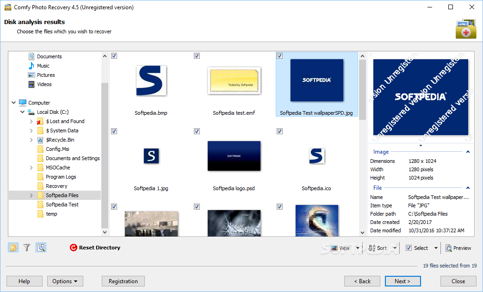Click the find file magnifier icon
Image resolution: width=483 pixels, height=292 pixels.
click(41, 247)
